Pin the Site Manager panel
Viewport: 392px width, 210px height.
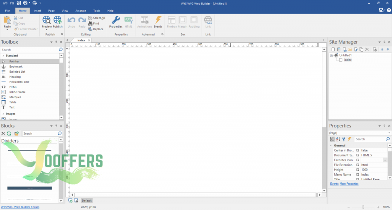tap(384, 42)
